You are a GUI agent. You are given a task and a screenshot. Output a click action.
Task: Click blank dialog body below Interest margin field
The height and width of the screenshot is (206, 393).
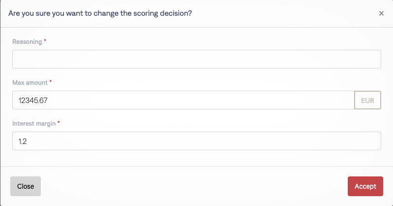pyautogui.click(x=196, y=159)
